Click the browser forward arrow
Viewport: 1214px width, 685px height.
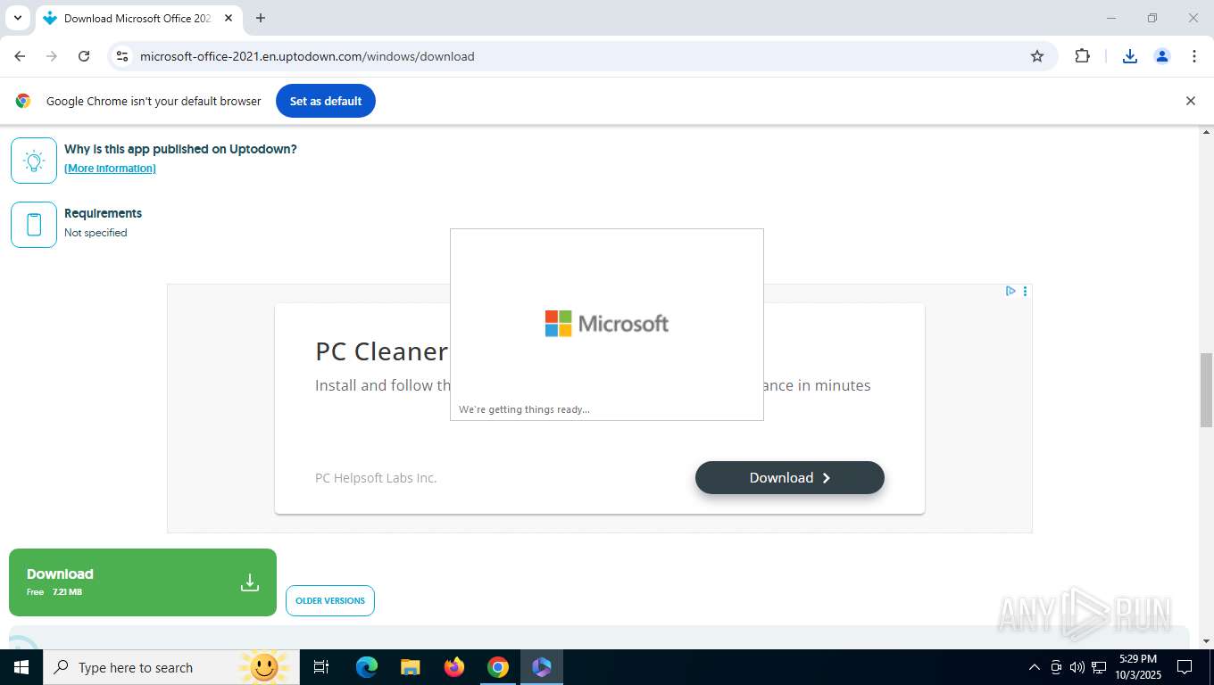pyautogui.click(x=52, y=56)
